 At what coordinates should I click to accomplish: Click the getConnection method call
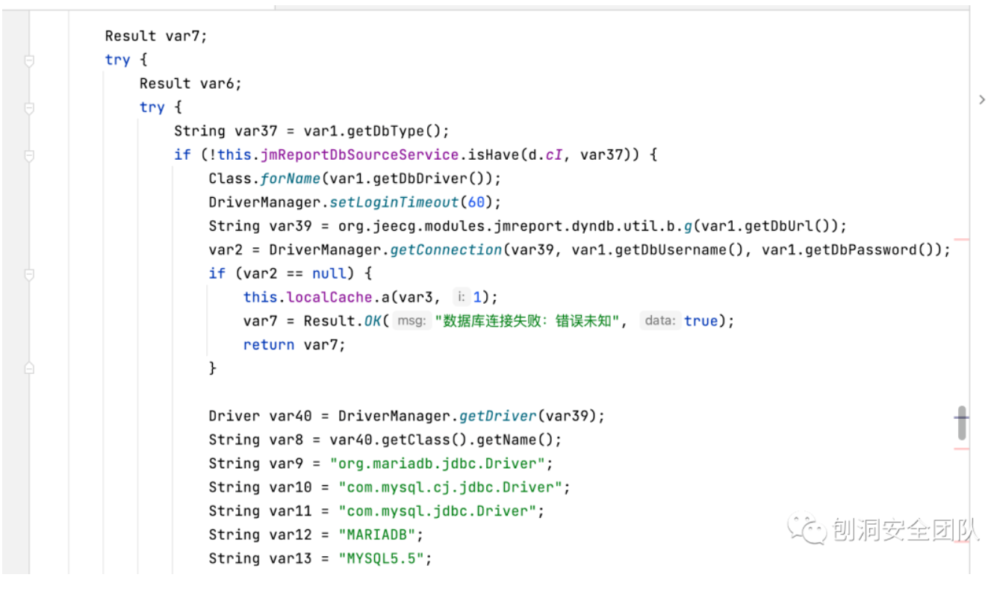pos(446,250)
